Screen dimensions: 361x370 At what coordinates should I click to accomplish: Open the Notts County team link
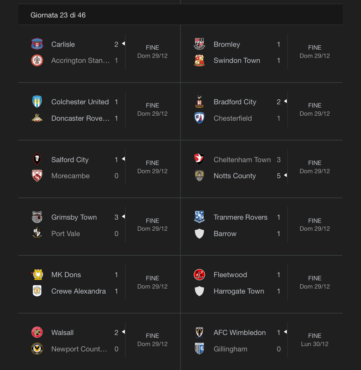pos(234,176)
